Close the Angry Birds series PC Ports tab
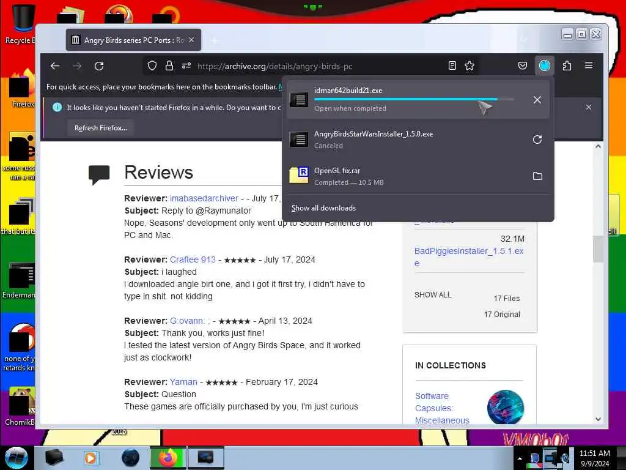The image size is (626, 470). [191, 40]
